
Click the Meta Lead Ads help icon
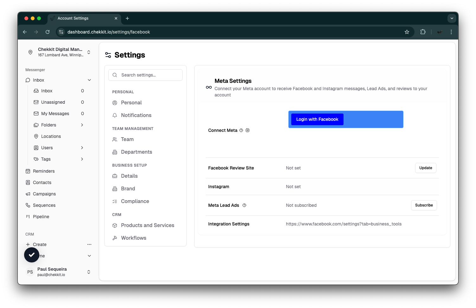click(x=244, y=205)
